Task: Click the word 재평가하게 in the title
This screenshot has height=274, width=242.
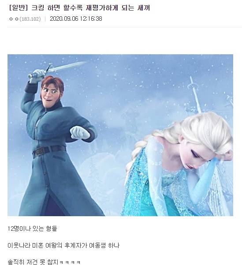Action: (x=102, y=8)
